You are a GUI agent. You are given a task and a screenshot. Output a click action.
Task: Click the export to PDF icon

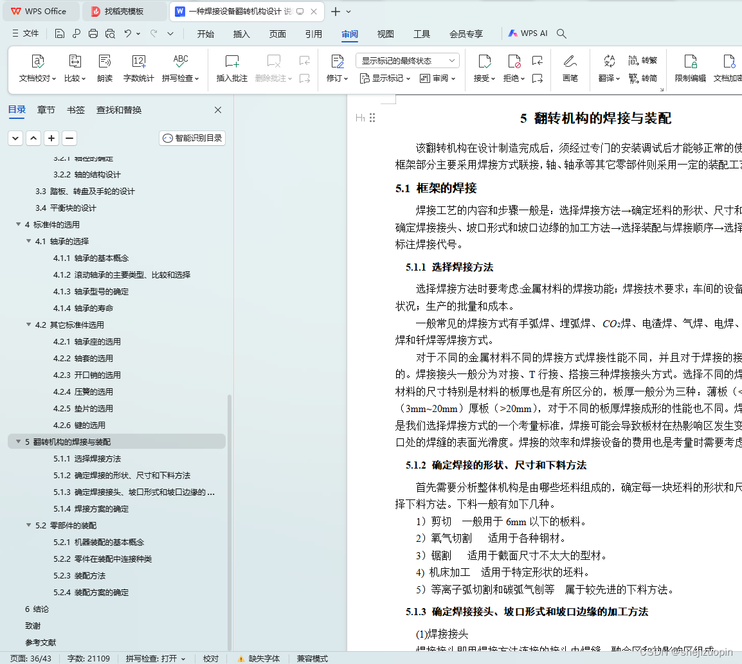click(76, 33)
